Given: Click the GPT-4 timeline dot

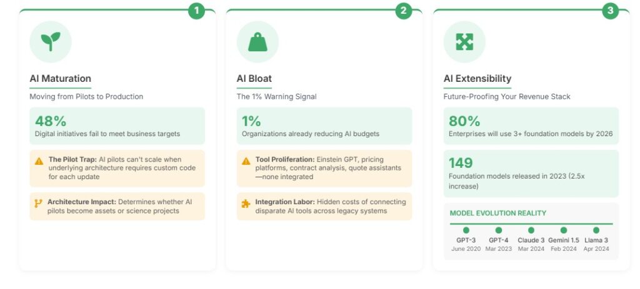Looking at the screenshot, I should coord(498,230).
